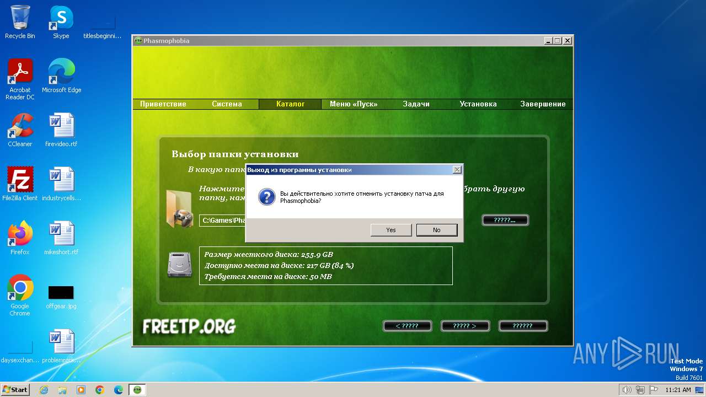Click the Phasmophobia installer taskbar button
This screenshot has width=706, height=397.
click(x=137, y=390)
